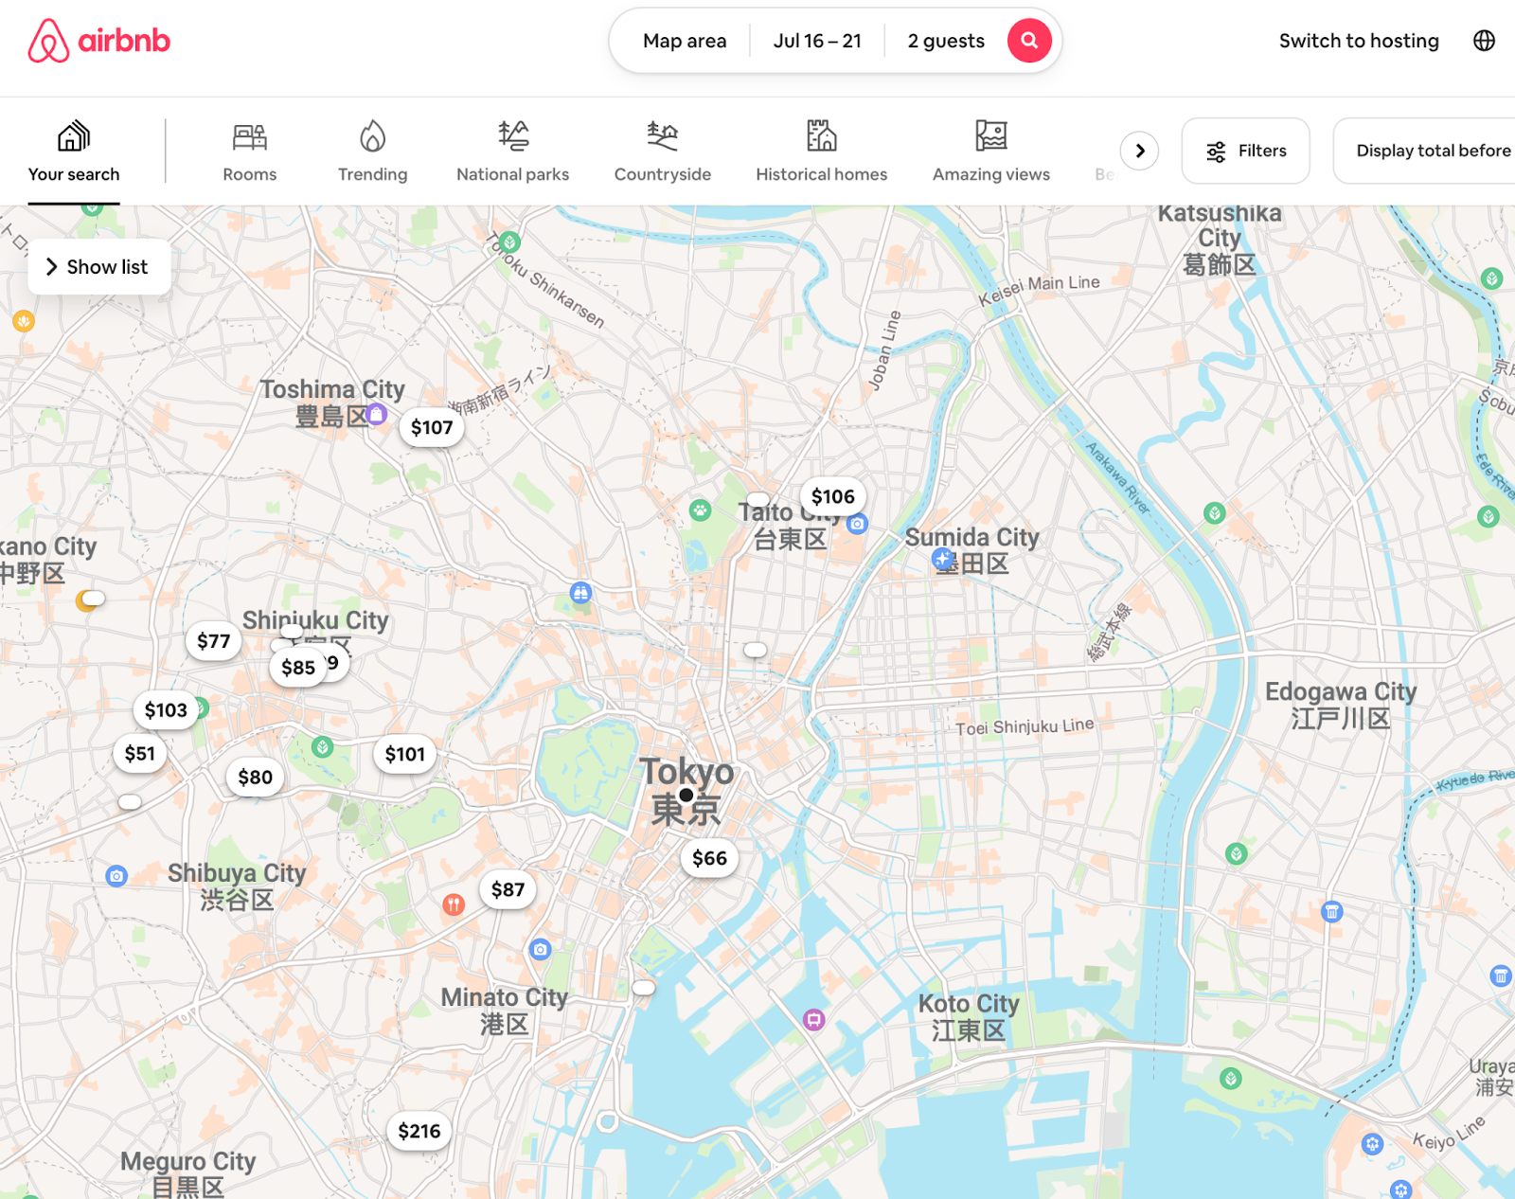This screenshot has height=1199, width=1515.
Task: Click green park marker near $101 pin
Action: (x=322, y=747)
